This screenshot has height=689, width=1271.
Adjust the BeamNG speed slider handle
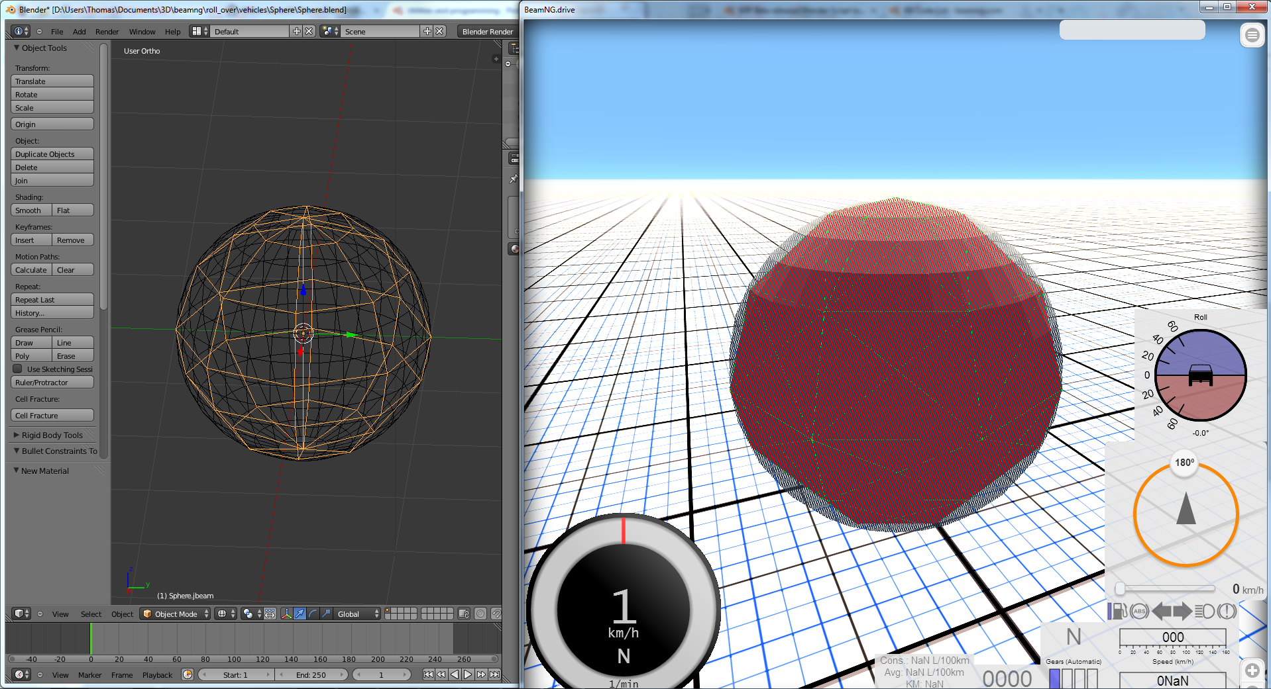click(1120, 588)
